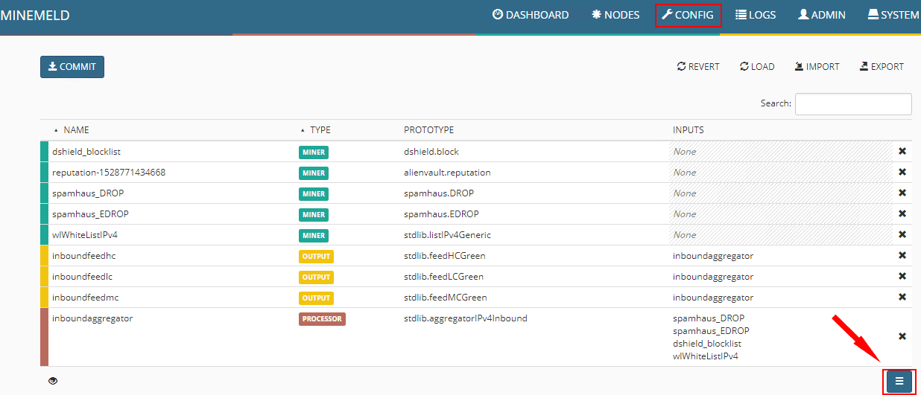Import a configuration
Screen dimensions: 921x395
(x=817, y=67)
